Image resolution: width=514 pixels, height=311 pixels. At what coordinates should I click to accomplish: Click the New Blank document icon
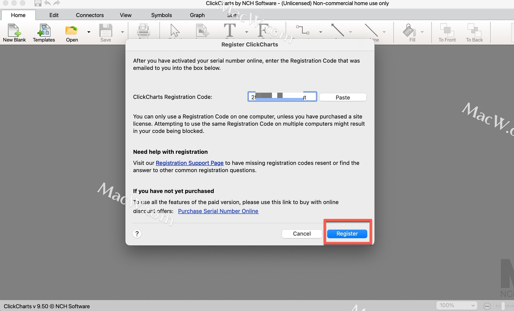point(14,30)
